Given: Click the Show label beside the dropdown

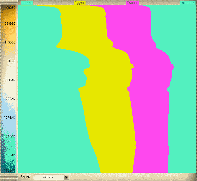Looking at the screenshot, I should point(25,177).
